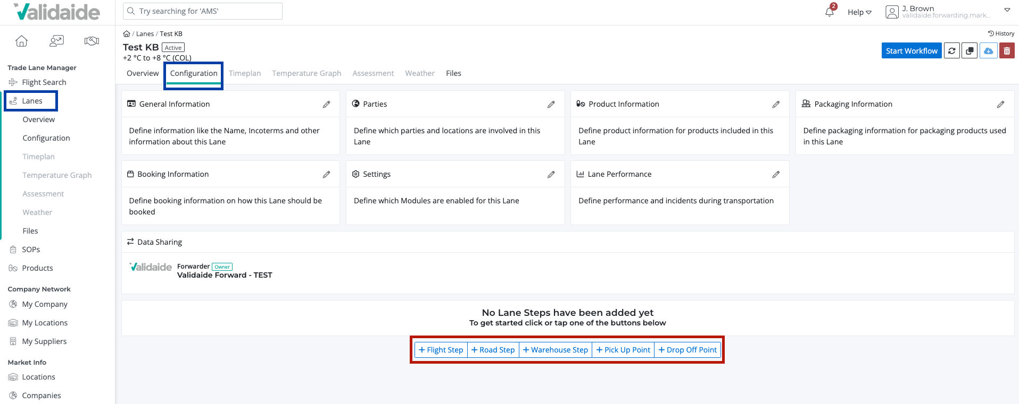Click the refresh icon beside Start Workflow
This screenshot has width=1019, height=404.
tap(951, 51)
